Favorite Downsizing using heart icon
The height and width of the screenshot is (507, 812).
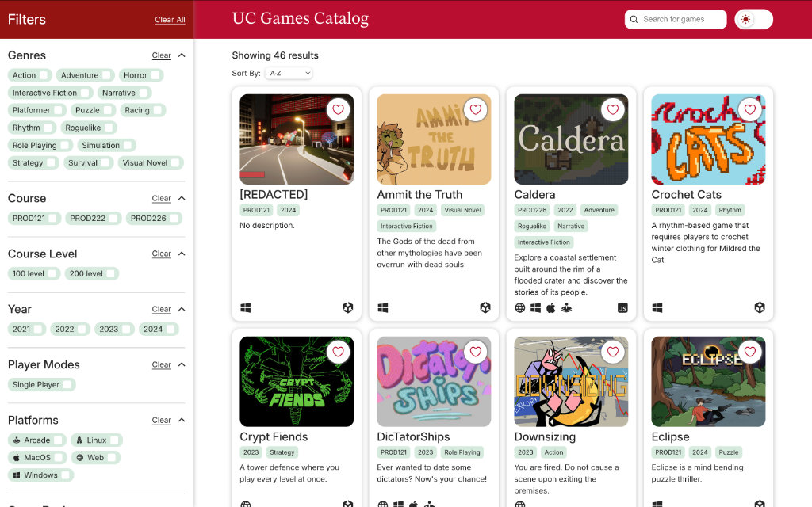point(613,352)
